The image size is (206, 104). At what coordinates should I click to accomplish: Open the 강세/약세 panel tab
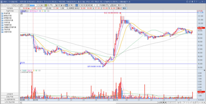[x=10, y=97]
